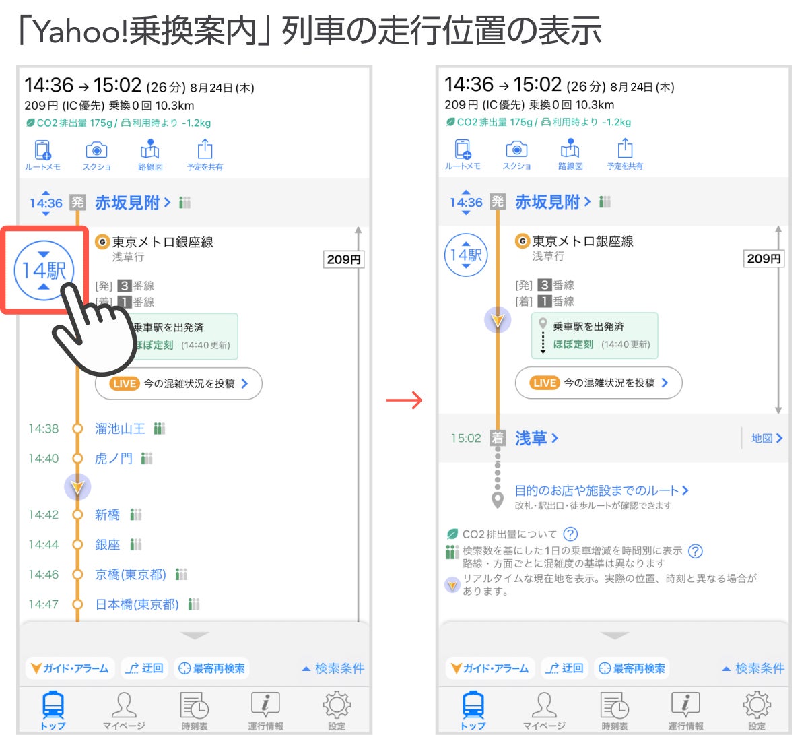Viewport: 808px width, 735px height.
Task: Open 地図 map link beside 浅草
Action: pos(767,438)
